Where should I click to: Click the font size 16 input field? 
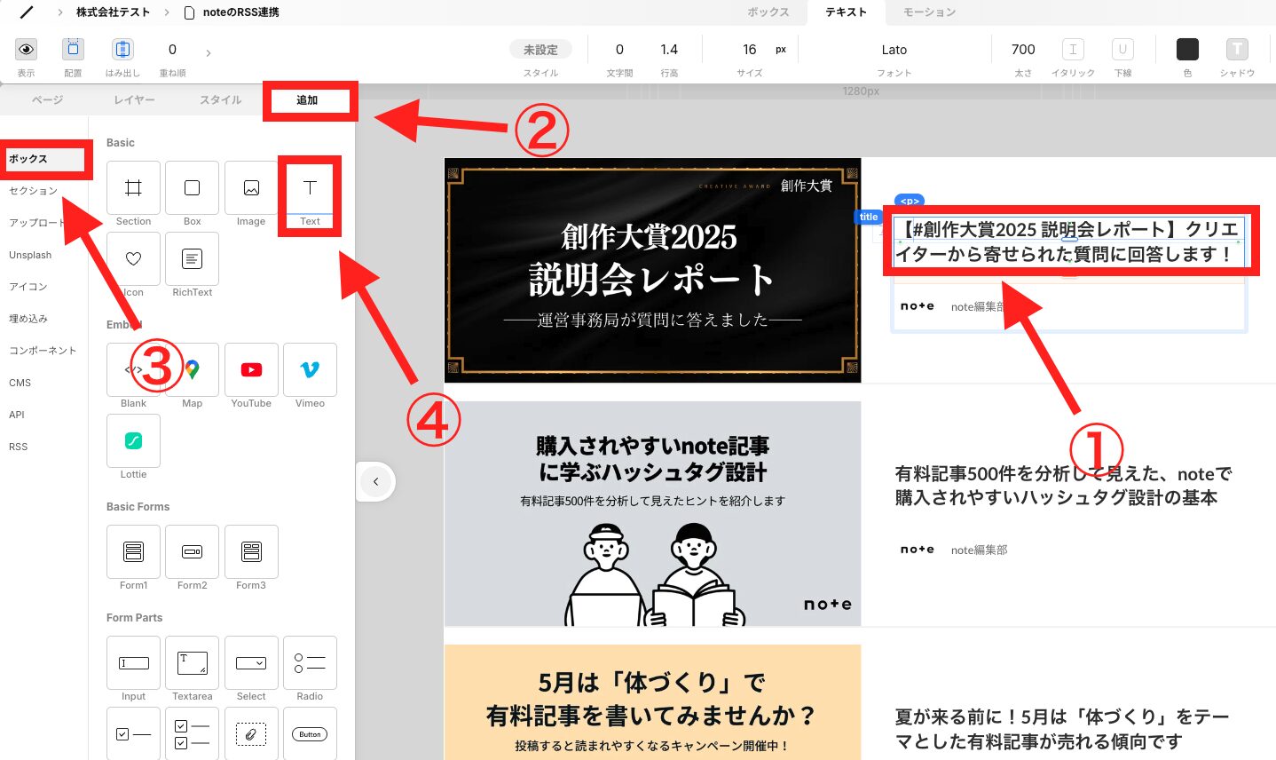click(750, 49)
